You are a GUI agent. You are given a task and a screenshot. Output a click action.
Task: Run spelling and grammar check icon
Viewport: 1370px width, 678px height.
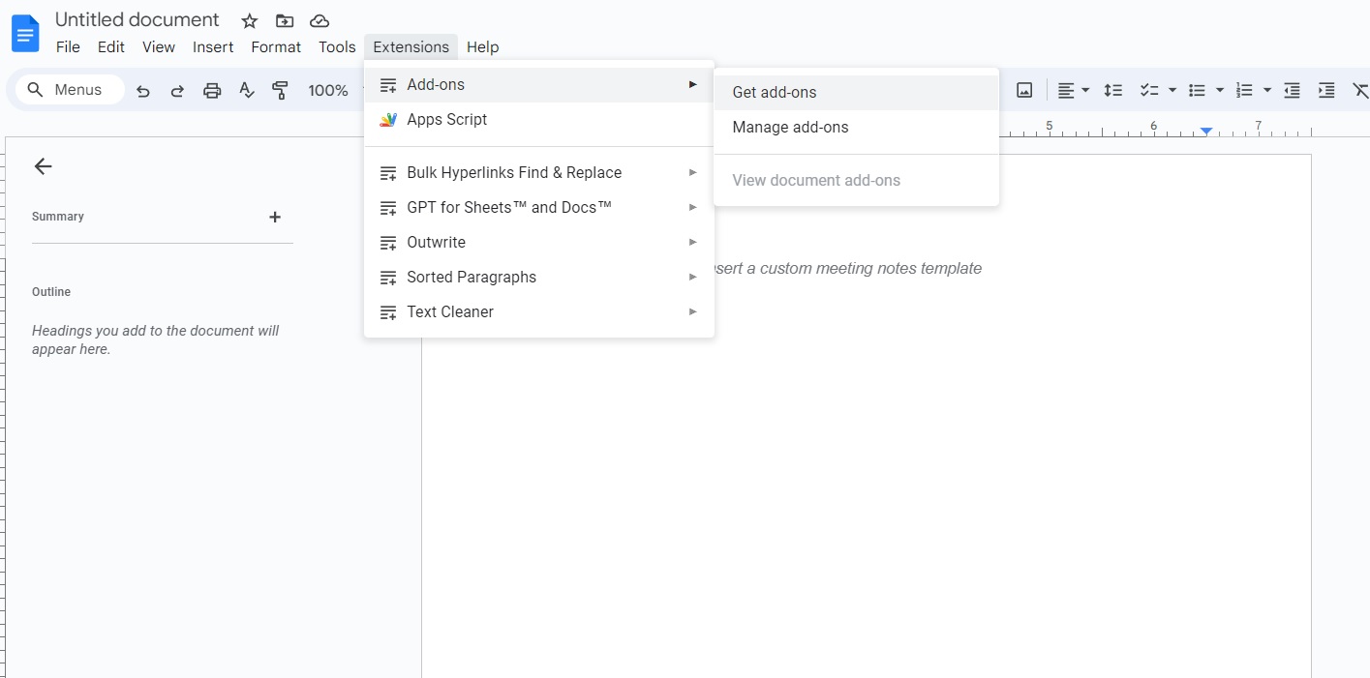pos(247,91)
